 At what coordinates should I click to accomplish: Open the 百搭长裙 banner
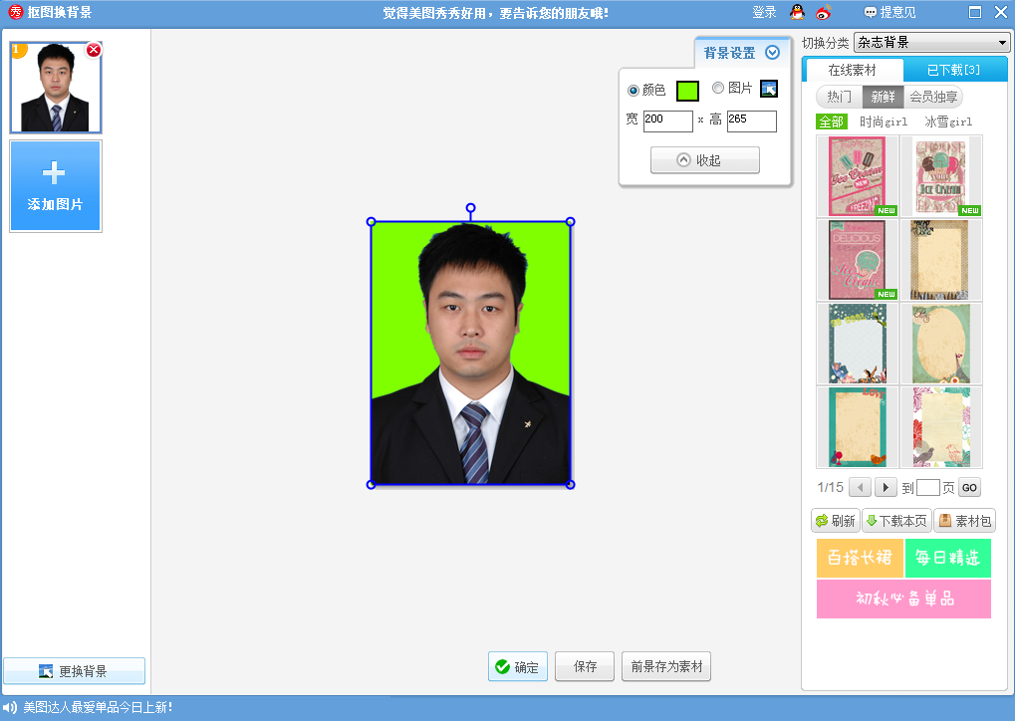pyautogui.click(x=860, y=558)
